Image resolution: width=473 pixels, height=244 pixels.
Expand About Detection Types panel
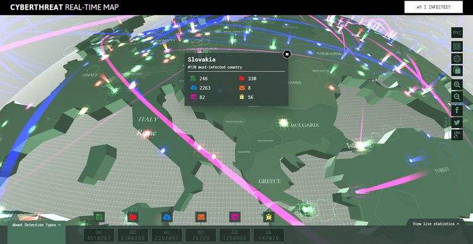pyautogui.click(x=37, y=225)
